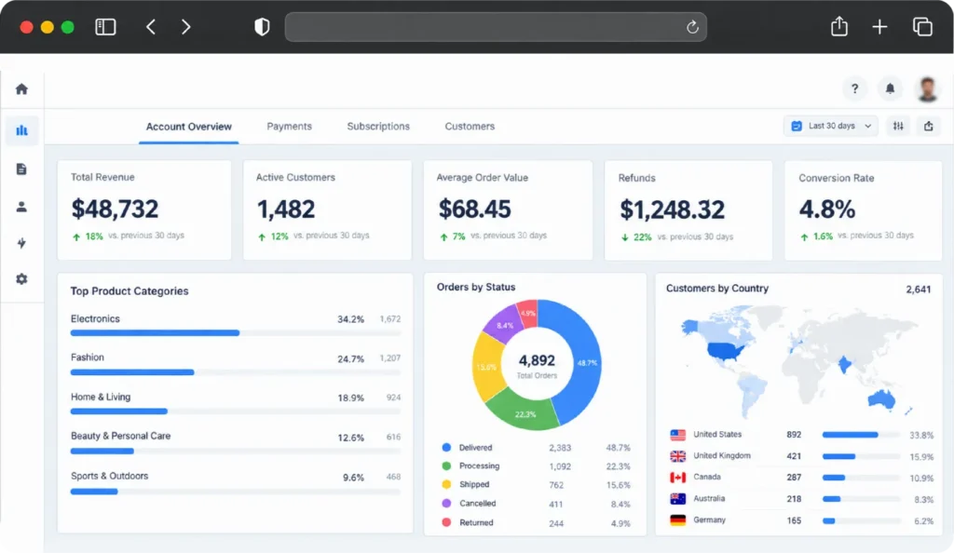
Task: Click the 2,641 customers total
Action: [x=918, y=290]
